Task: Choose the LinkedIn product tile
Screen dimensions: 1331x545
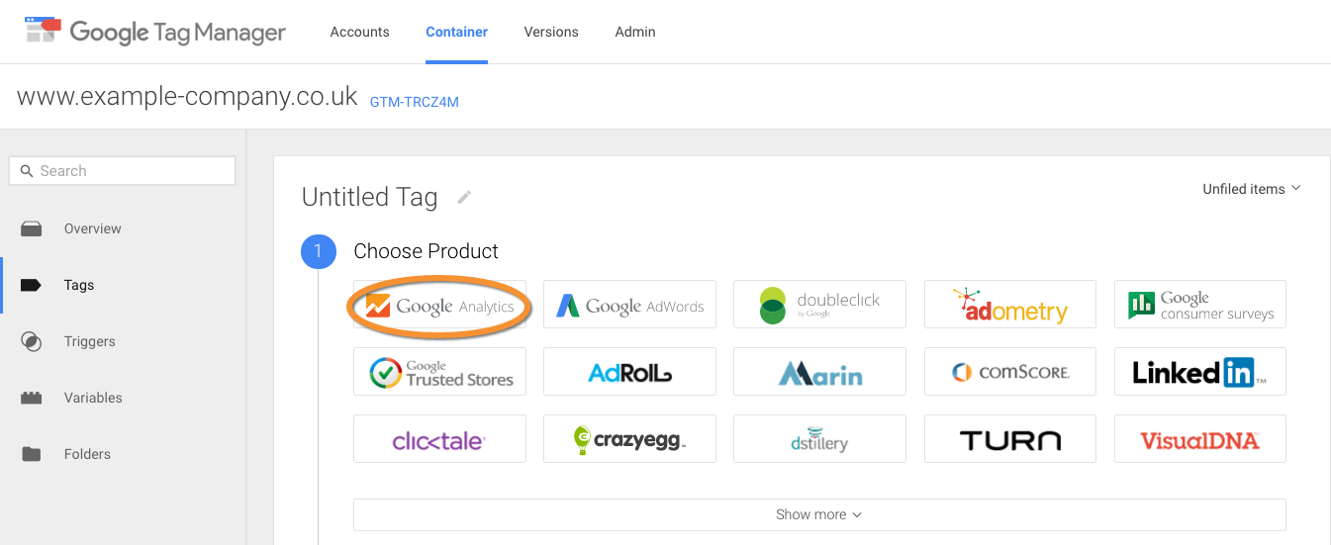Action: (1199, 372)
